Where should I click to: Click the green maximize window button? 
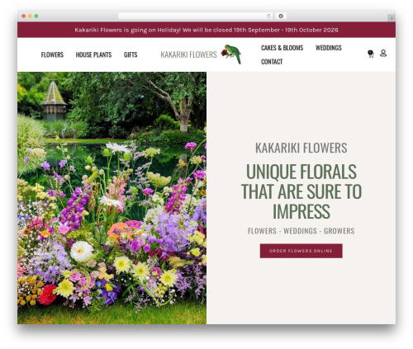(x=36, y=17)
